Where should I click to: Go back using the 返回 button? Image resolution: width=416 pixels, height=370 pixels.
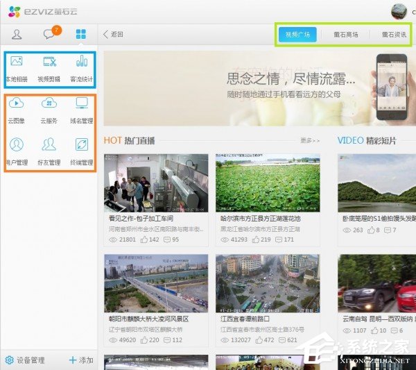tap(113, 34)
